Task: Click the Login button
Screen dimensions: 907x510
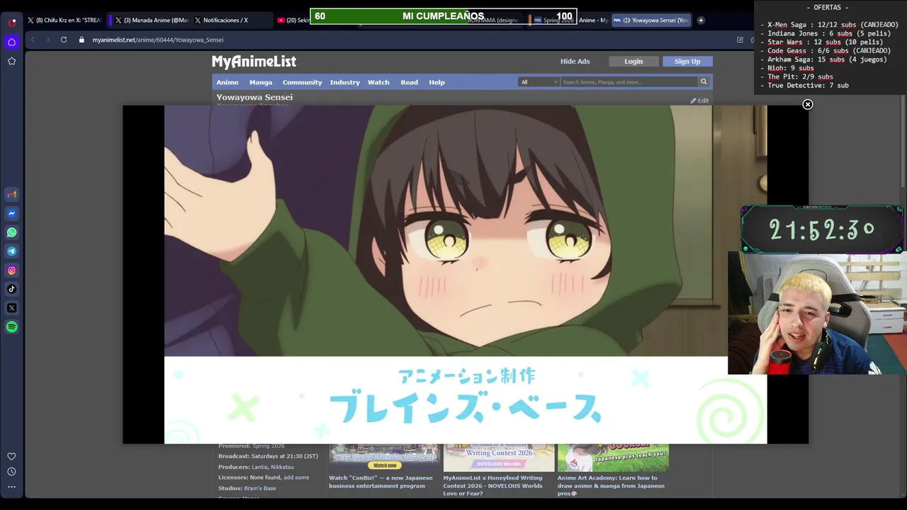Action: [x=633, y=62]
